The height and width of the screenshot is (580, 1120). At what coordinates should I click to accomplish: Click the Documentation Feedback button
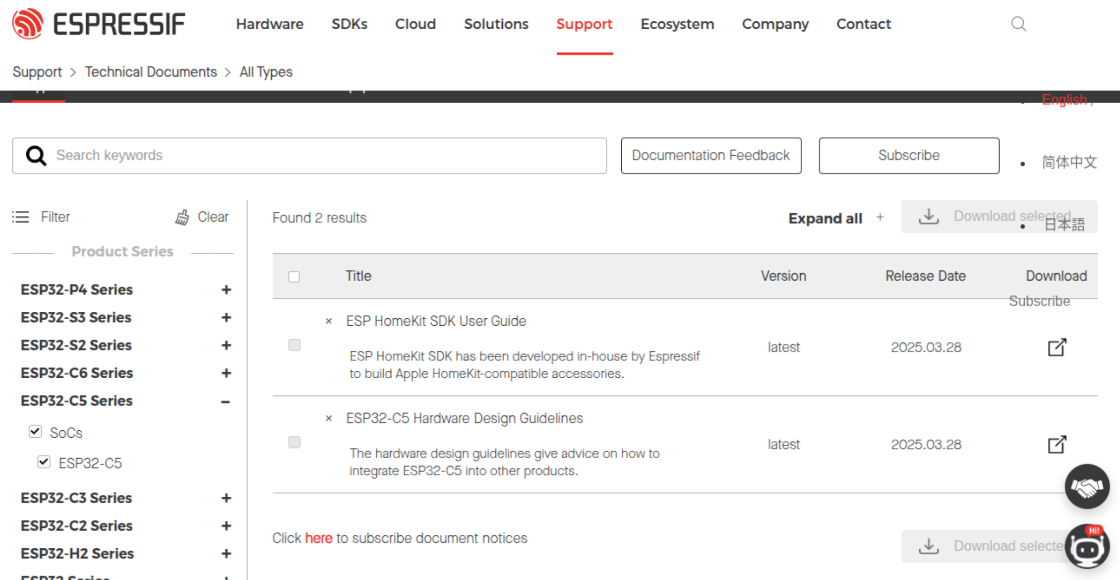[x=711, y=156]
